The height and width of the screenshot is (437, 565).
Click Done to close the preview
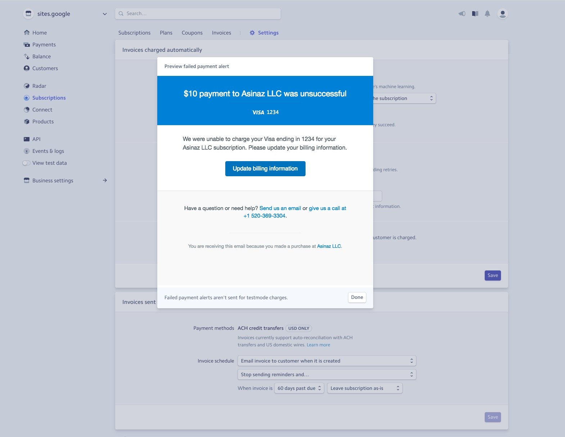tap(357, 297)
